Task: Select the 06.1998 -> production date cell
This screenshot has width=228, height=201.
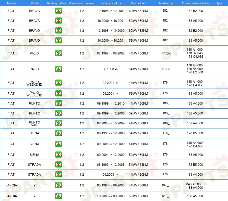Action: 110,69
